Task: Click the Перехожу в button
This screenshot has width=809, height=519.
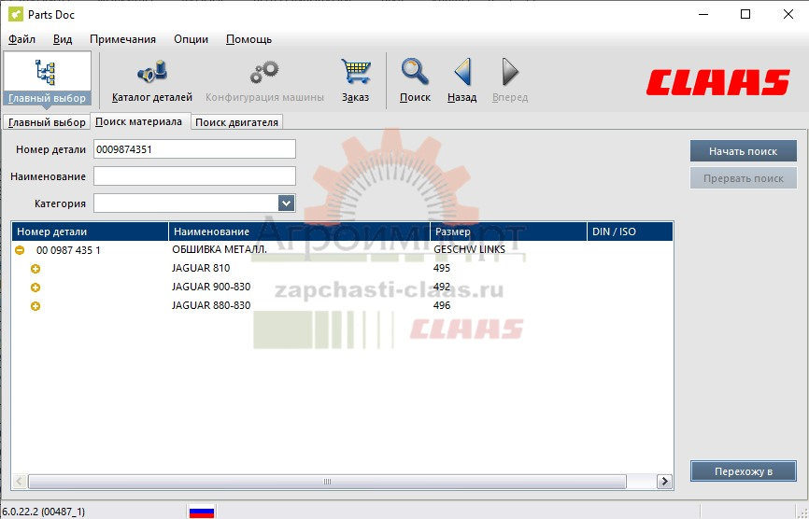Action: coord(743,471)
